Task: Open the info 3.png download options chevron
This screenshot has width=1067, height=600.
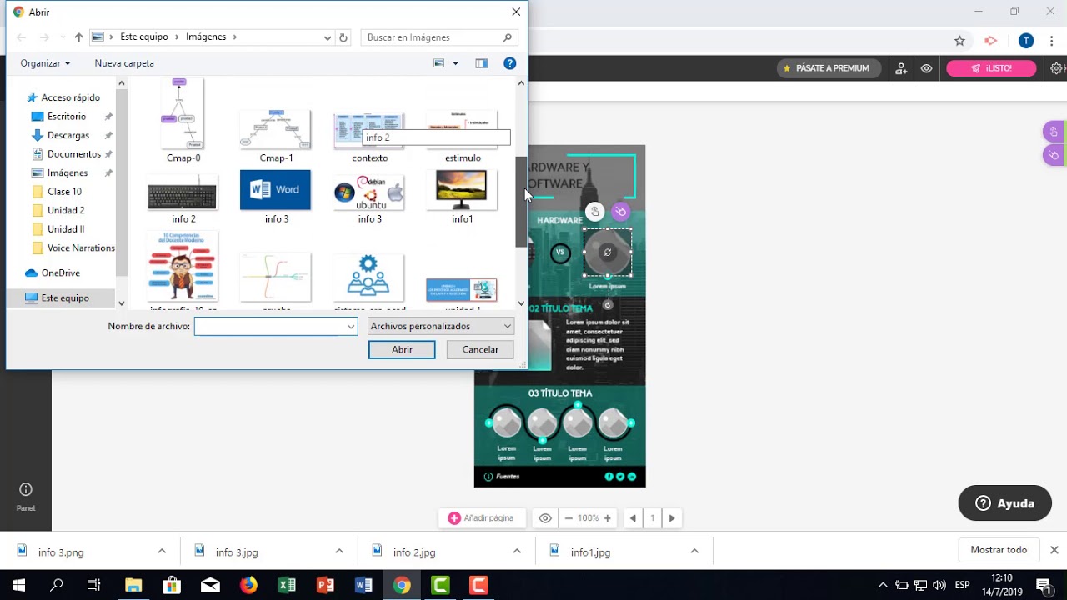Action: point(162,552)
